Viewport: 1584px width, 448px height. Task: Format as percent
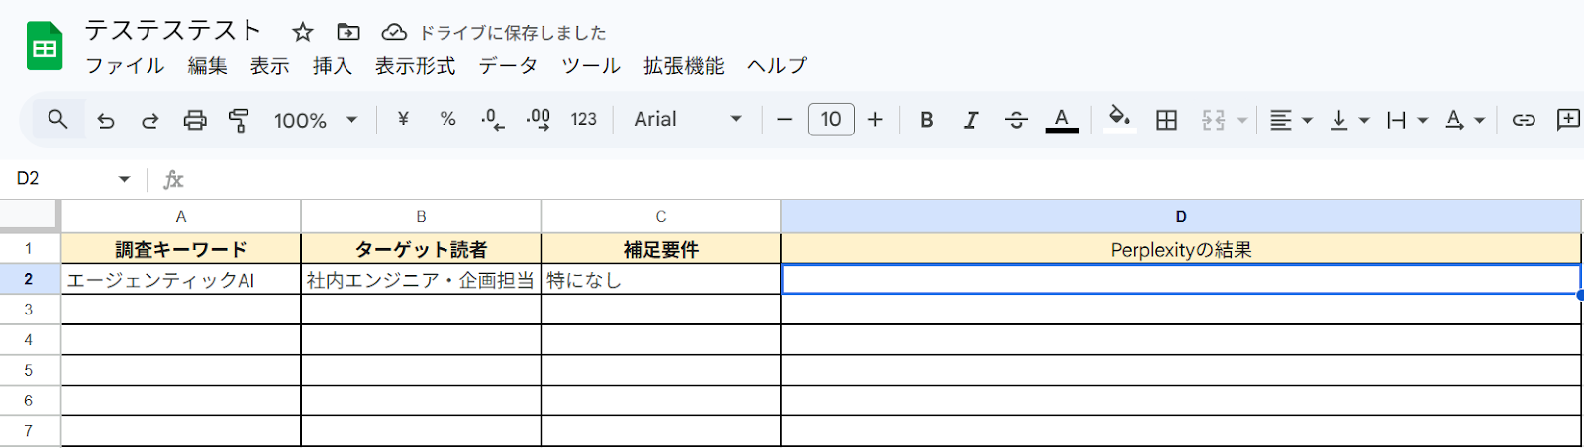(447, 119)
